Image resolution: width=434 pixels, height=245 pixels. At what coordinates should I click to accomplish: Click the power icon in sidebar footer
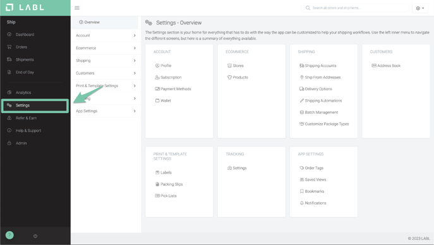pyautogui.click(x=35, y=236)
